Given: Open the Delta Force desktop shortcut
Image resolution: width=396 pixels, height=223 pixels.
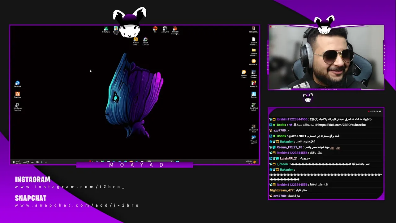Looking at the screenshot, I should (x=106, y=30).
